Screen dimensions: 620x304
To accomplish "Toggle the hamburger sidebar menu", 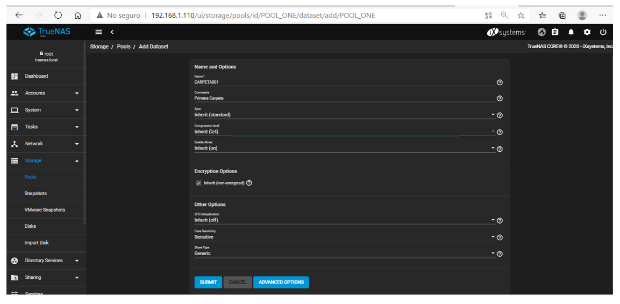I will pos(98,32).
